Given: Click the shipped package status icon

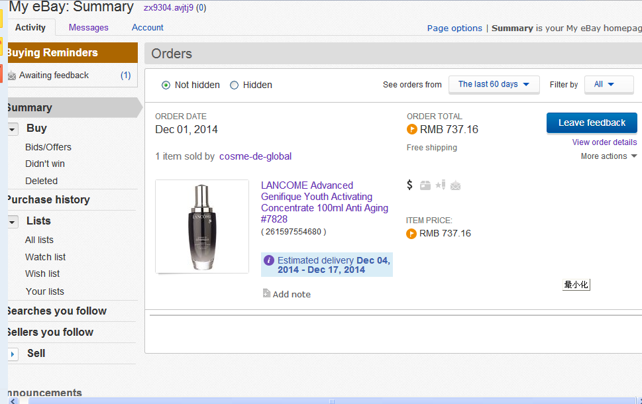Looking at the screenshot, I should click(x=425, y=185).
